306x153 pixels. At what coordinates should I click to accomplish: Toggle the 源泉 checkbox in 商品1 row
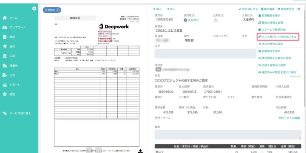[262, 152]
